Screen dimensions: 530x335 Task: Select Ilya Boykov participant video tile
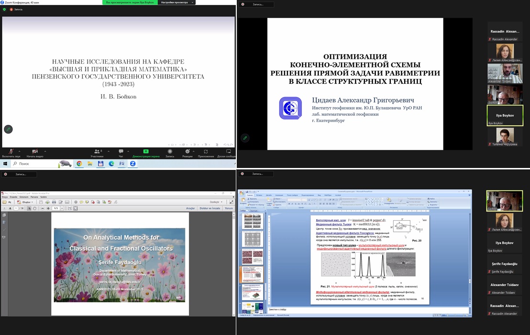coord(505,115)
